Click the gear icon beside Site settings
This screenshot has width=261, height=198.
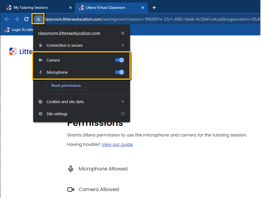tap(41, 114)
